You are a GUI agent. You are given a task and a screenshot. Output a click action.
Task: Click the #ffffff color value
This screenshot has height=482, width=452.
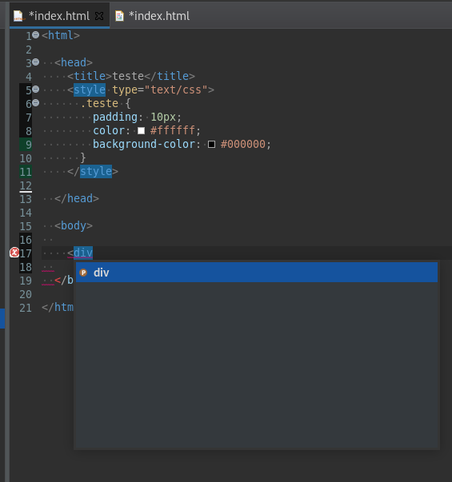point(172,130)
